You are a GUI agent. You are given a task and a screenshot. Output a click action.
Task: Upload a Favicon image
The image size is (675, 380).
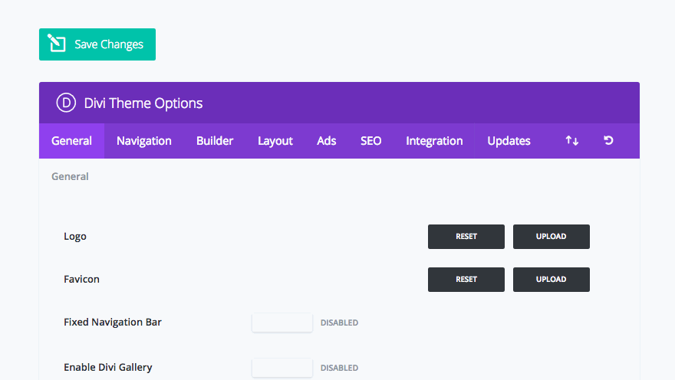point(551,280)
